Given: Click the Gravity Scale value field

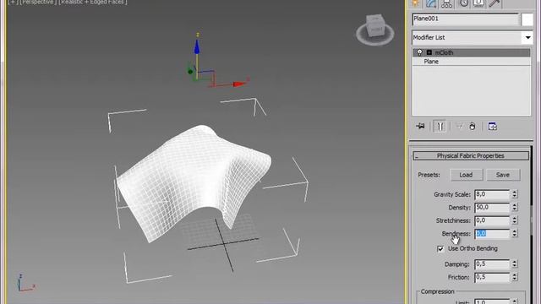Looking at the screenshot, I should 492,194.
